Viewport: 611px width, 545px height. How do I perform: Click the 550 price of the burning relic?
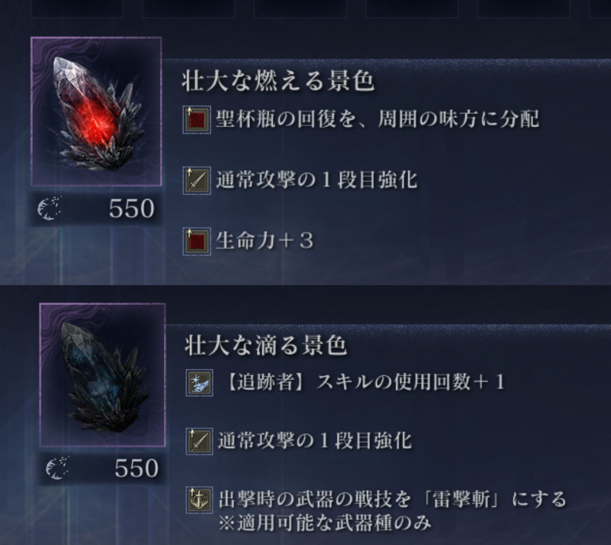click(131, 209)
